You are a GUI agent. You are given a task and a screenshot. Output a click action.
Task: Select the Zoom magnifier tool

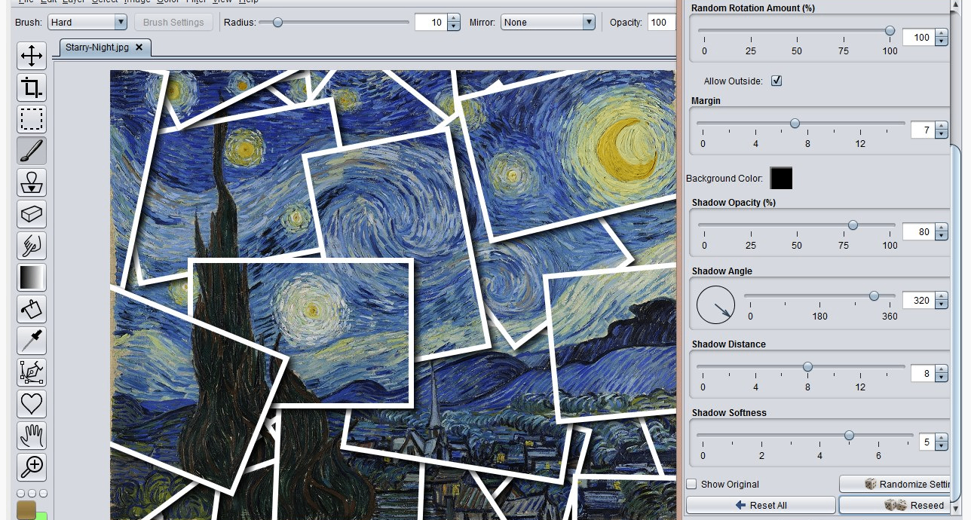point(32,467)
